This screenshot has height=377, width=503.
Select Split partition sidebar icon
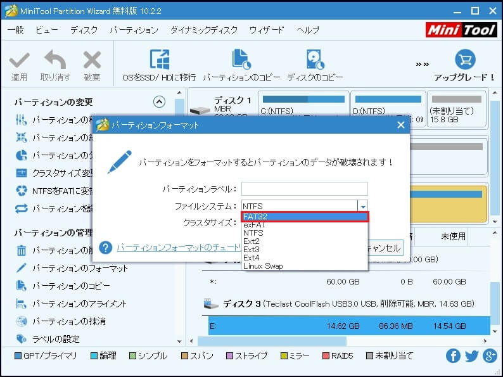[21, 155]
